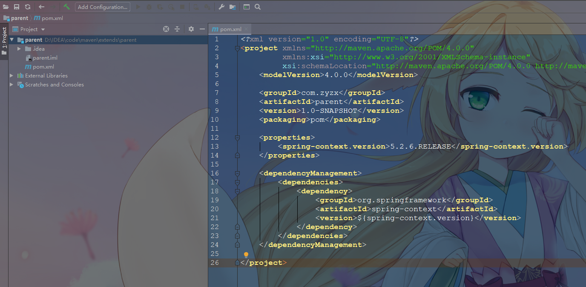Click the Stop square icon
The image size is (586, 287).
point(182,7)
